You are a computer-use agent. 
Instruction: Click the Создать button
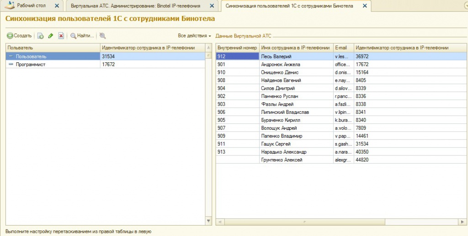pos(19,36)
